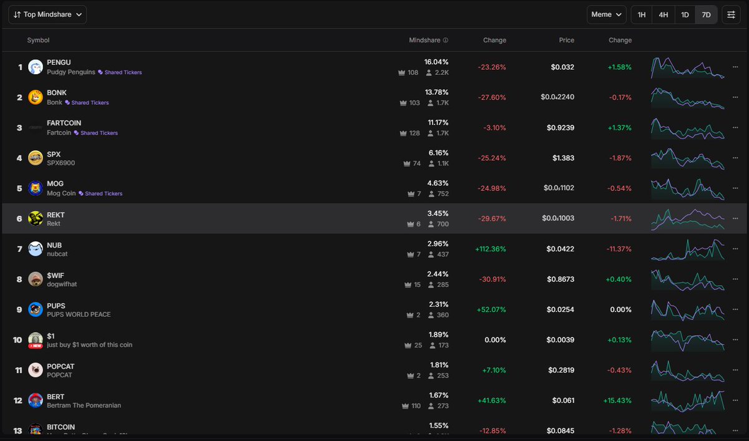Click the BONK coin logo
The image size is (749, 441).
tap(35, 97)
